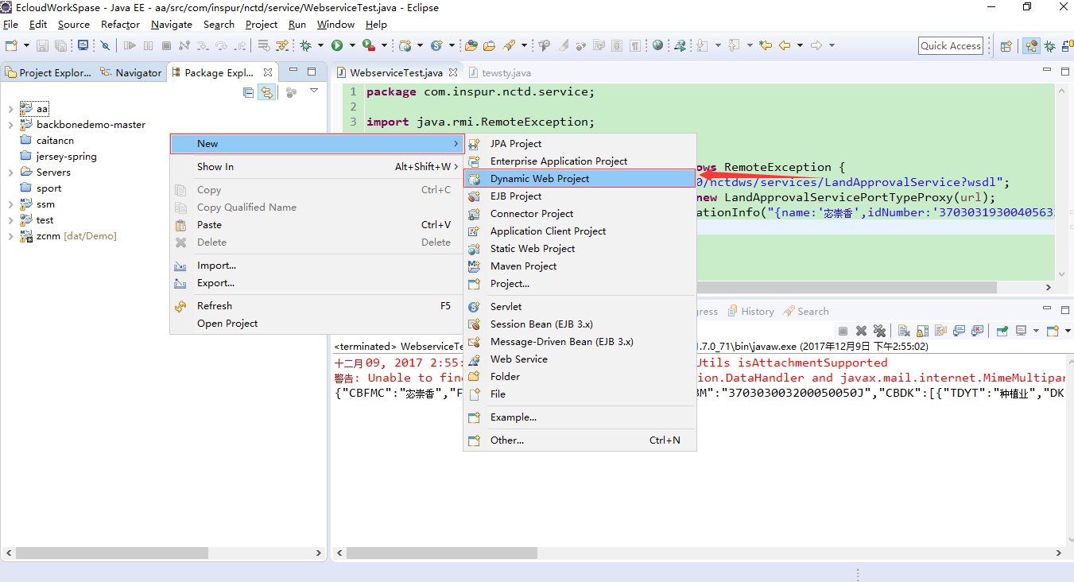Image resolution: width=1074 pixels, height=582 pixels.
Task: Click the New wizard toolbar icon
Action: tap(11, 45)
